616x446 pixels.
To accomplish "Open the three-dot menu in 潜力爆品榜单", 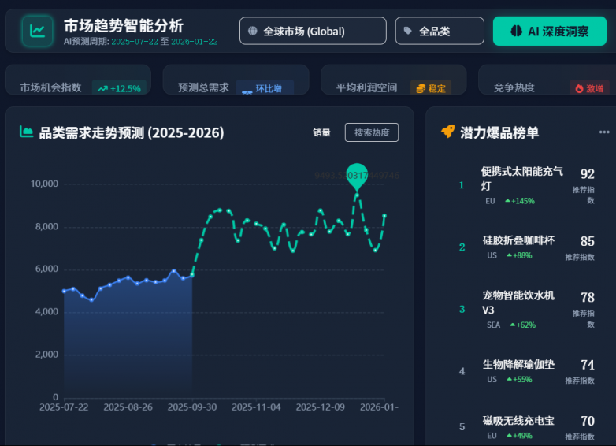I will click(604, 132).
